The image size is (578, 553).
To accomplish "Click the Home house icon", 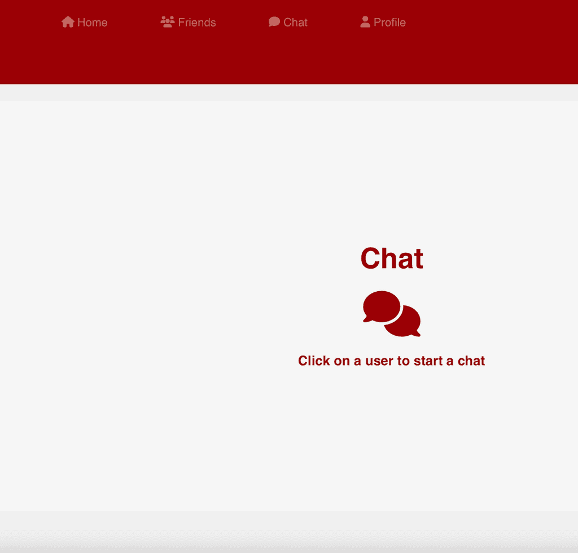I will click(68, 22).
